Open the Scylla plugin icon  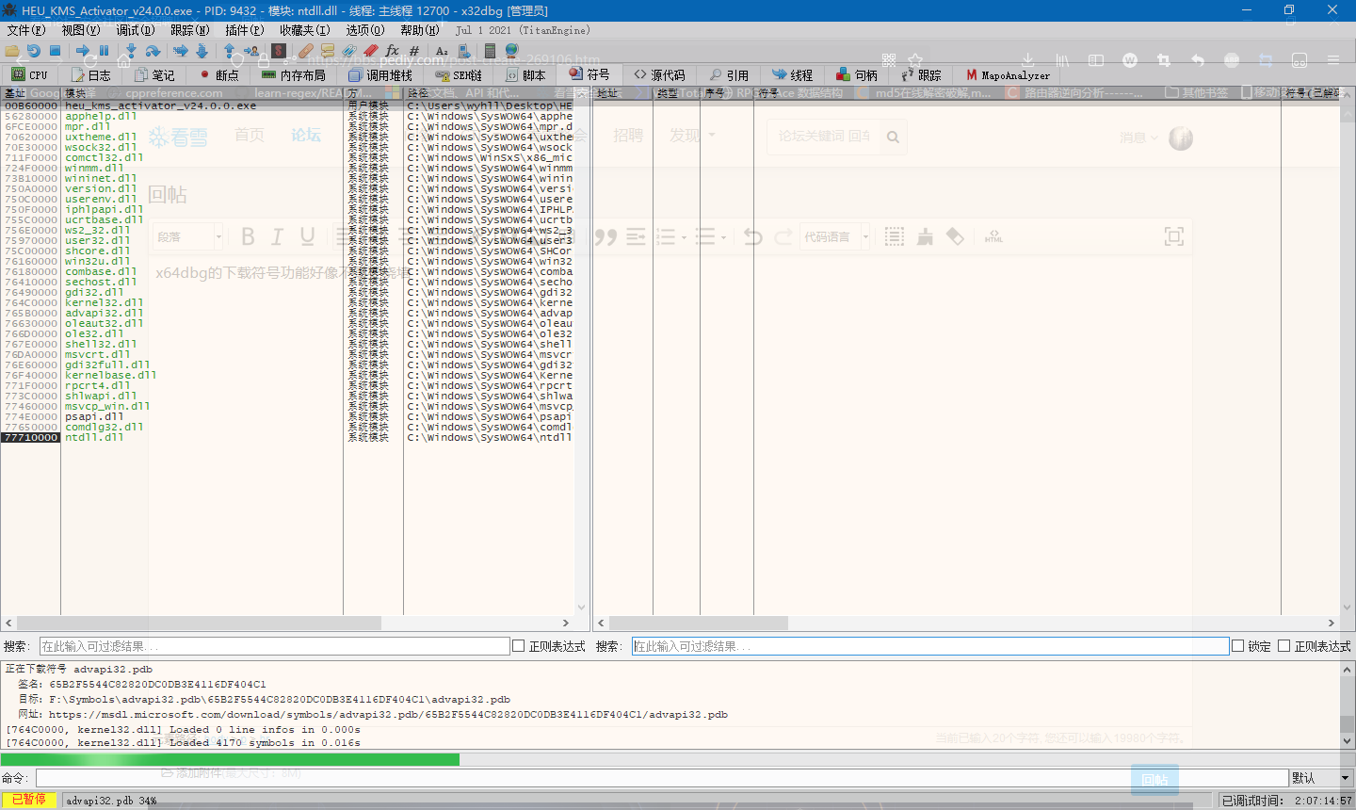[x=279, y=51]
